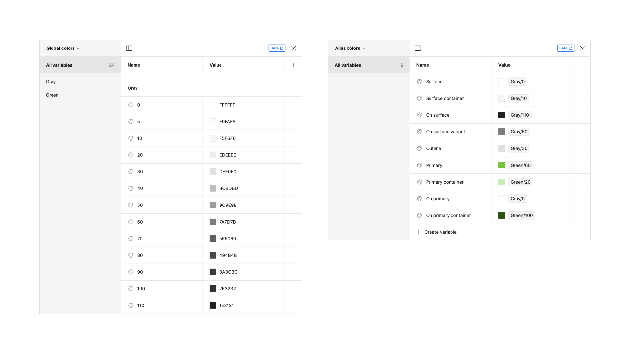Viewport: 630px width, 354px height.
Task: Open the Alias colors collection dropdown
Action: [x=350, y=48]
